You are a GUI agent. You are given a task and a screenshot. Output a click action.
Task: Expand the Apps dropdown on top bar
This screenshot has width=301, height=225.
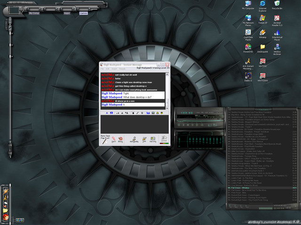coord(67,13)
